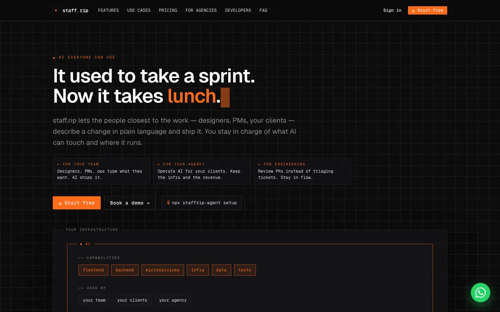Screen dimensions: 500x312
Task: Click the hero Start free button
Action: coord(77,203)
